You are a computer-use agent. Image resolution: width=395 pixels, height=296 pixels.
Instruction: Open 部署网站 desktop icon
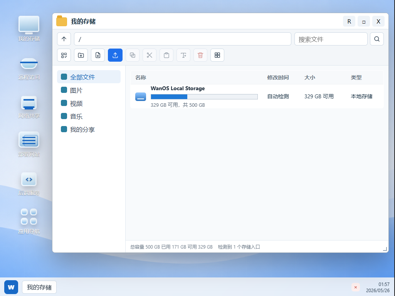coord(29,144)
